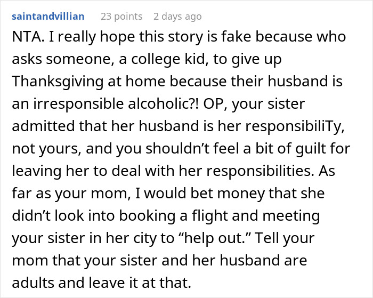Viewport: 373px width, 298px height.
Task: Click the '2 days ago' timestamp
Action: [x=177, y=16]
